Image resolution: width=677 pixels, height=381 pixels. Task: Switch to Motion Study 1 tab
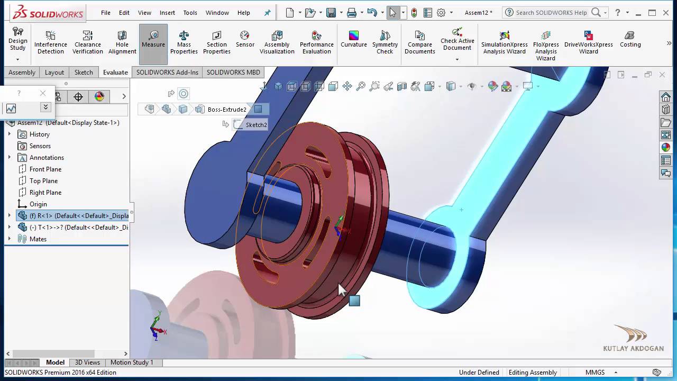coord(132,362)
